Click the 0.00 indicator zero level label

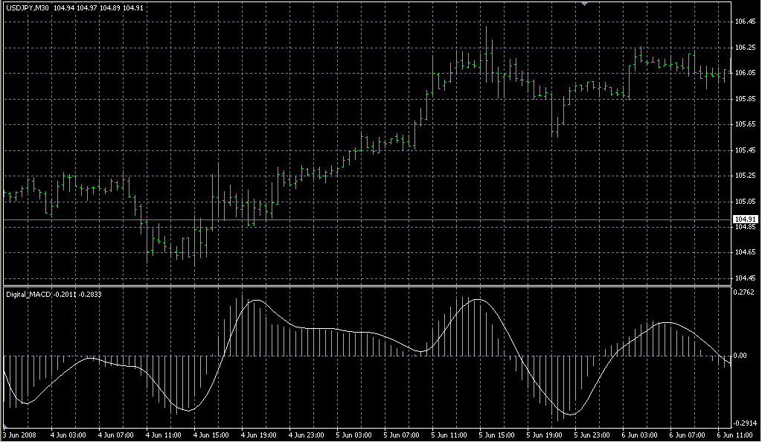pos(742,356)
